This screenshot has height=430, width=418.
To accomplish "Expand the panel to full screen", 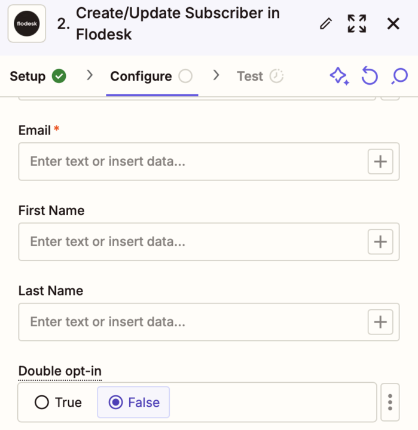I will pos(357,23).
